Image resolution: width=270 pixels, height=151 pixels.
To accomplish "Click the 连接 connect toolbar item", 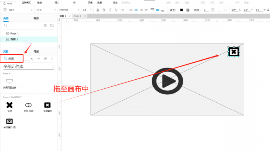I will point(39,3).
